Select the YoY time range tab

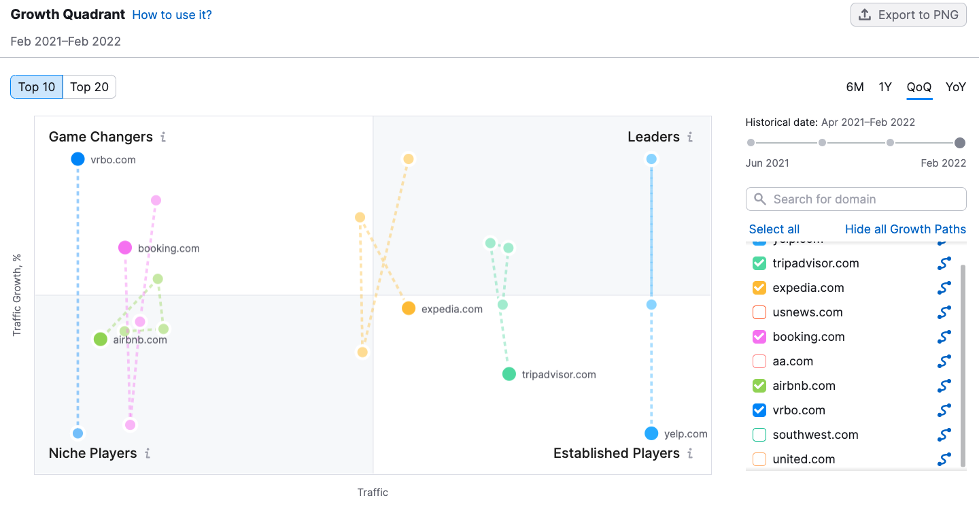pyautogui.click(x=955, y=87)
